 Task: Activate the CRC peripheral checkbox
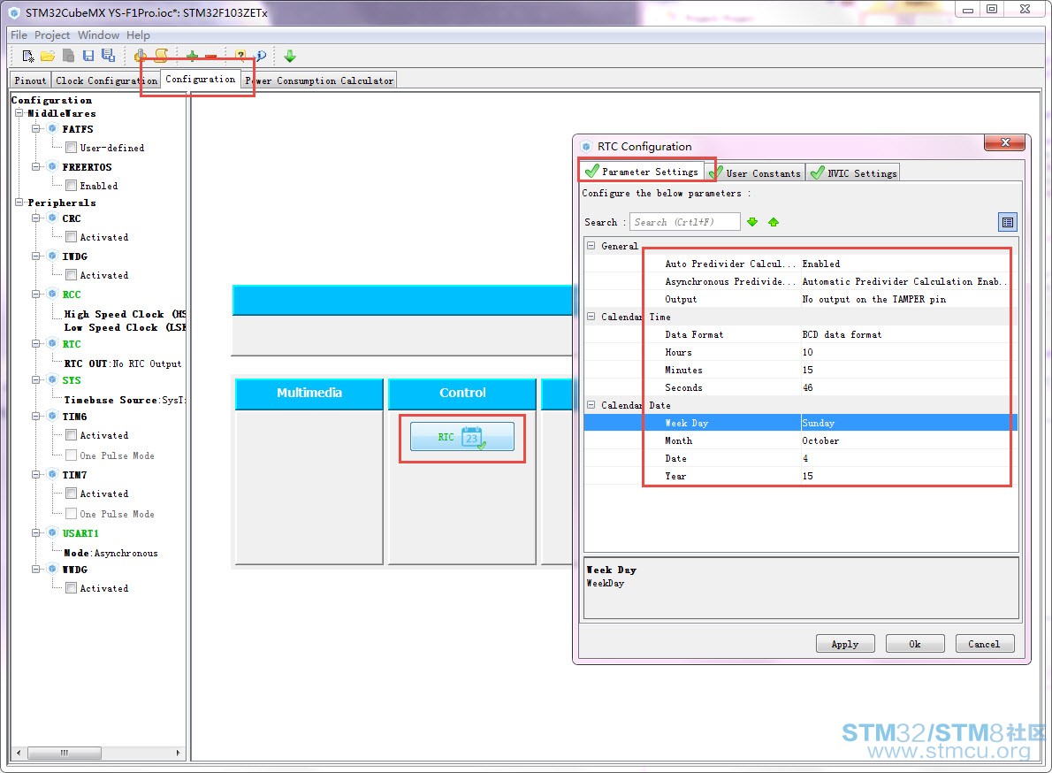(71, 236)
